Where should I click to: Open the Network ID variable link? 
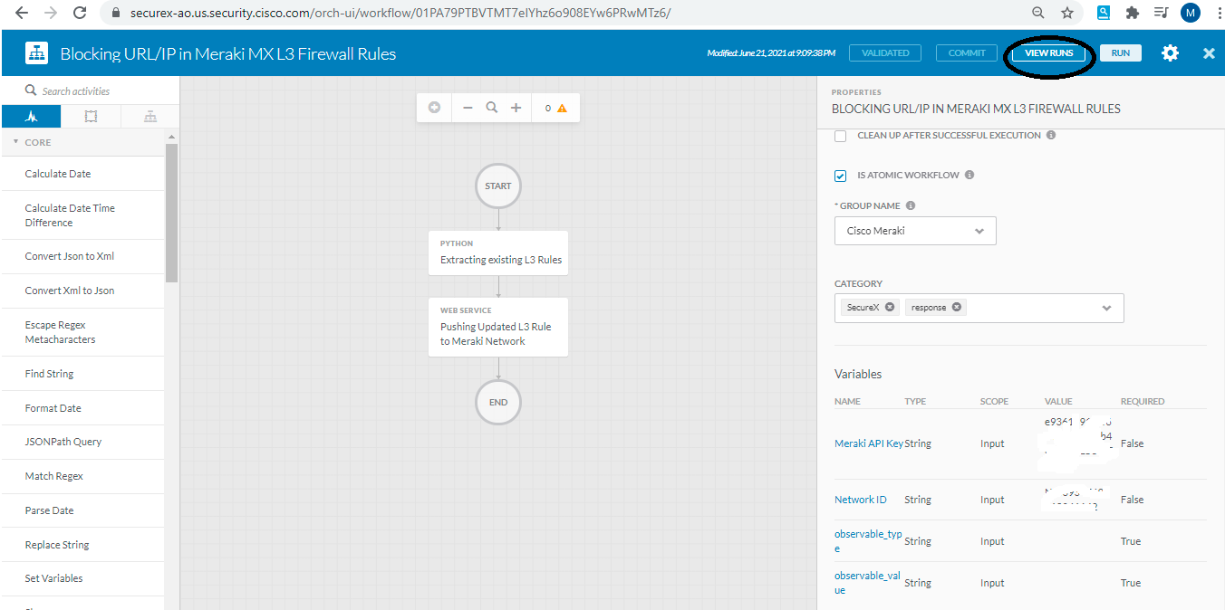click(x=861, y=500)
